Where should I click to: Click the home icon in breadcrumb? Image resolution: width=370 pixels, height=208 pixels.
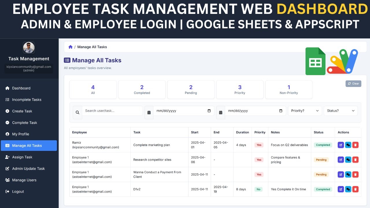tap(71, 47)
